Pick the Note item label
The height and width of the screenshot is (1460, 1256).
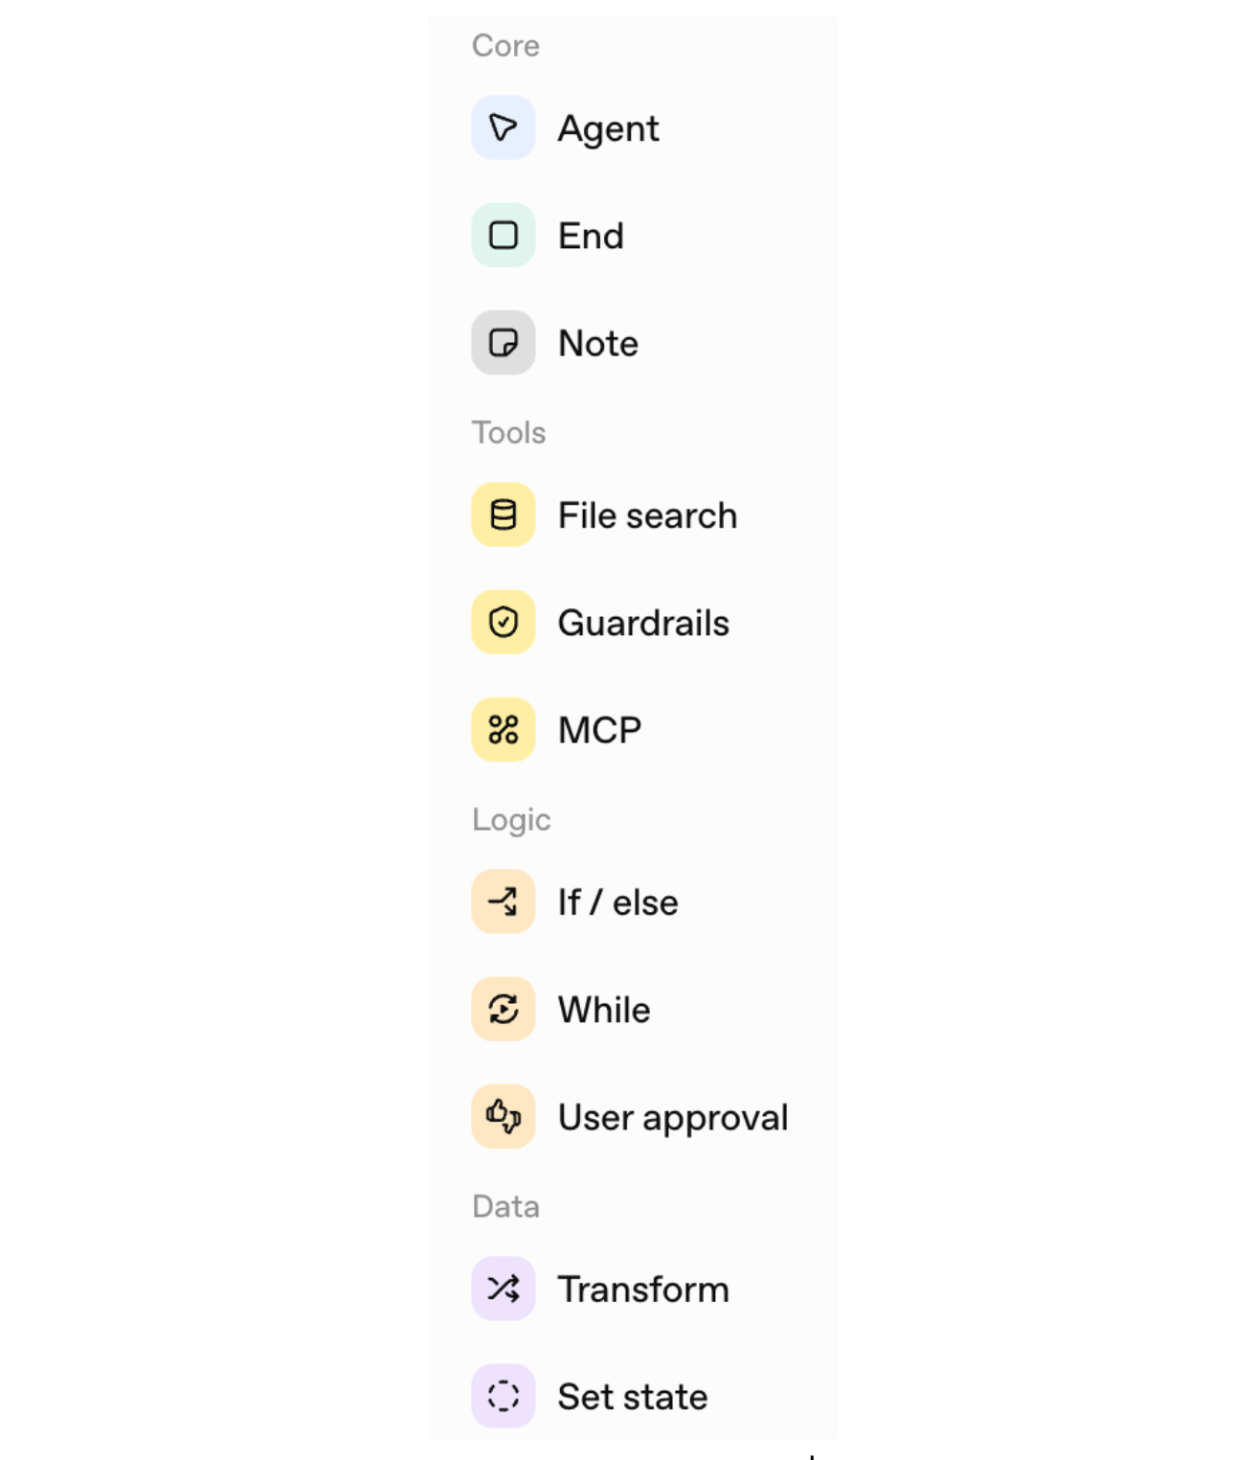[598, 343]
